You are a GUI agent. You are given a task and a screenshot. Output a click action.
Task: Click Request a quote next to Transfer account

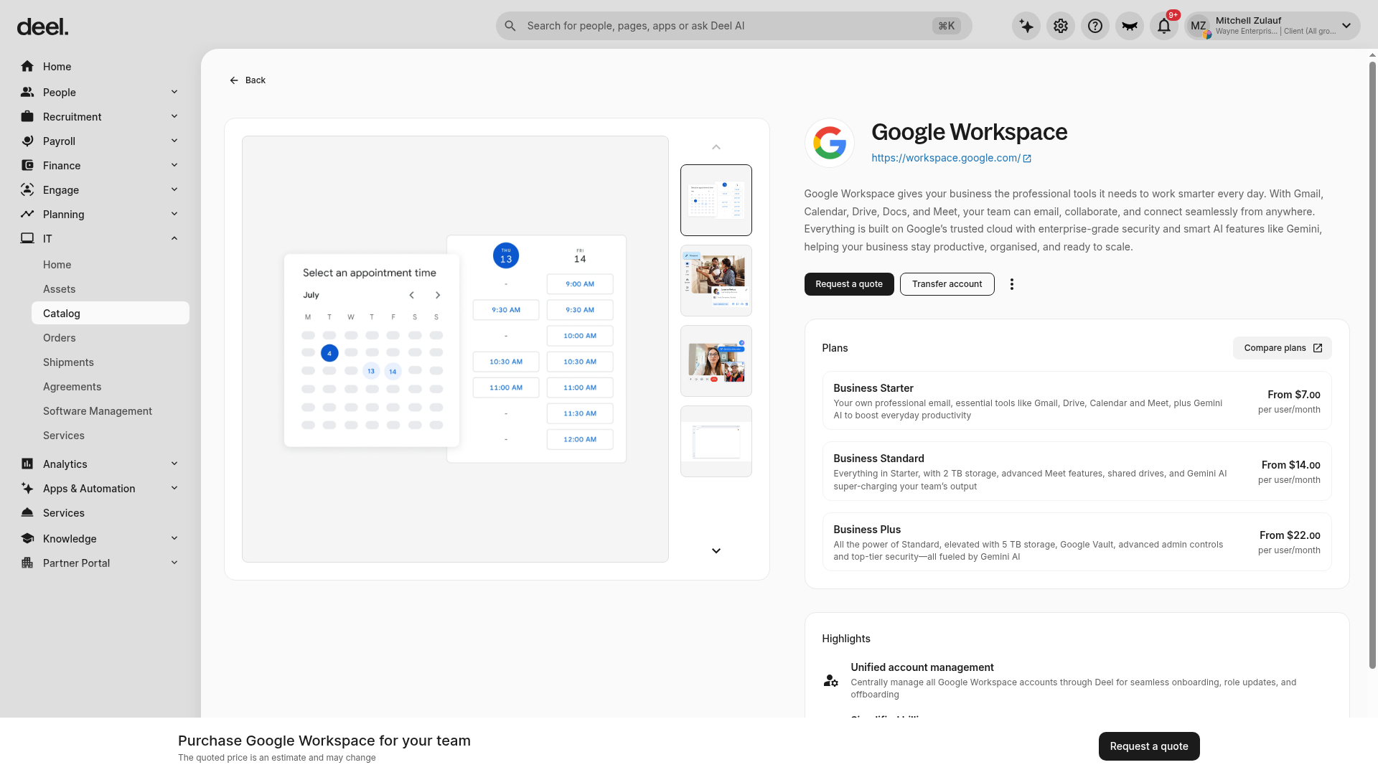click(849, 284)
